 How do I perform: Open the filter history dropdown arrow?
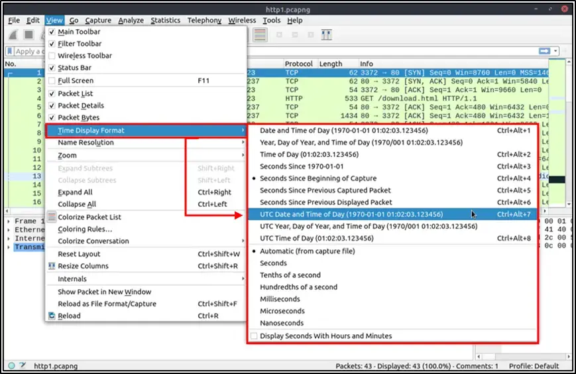coord(556,51)
